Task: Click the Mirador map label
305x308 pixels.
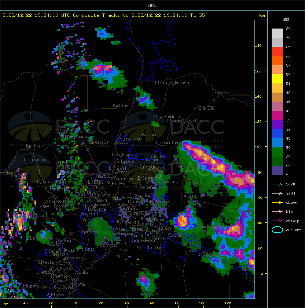Action: click(155, 248)
